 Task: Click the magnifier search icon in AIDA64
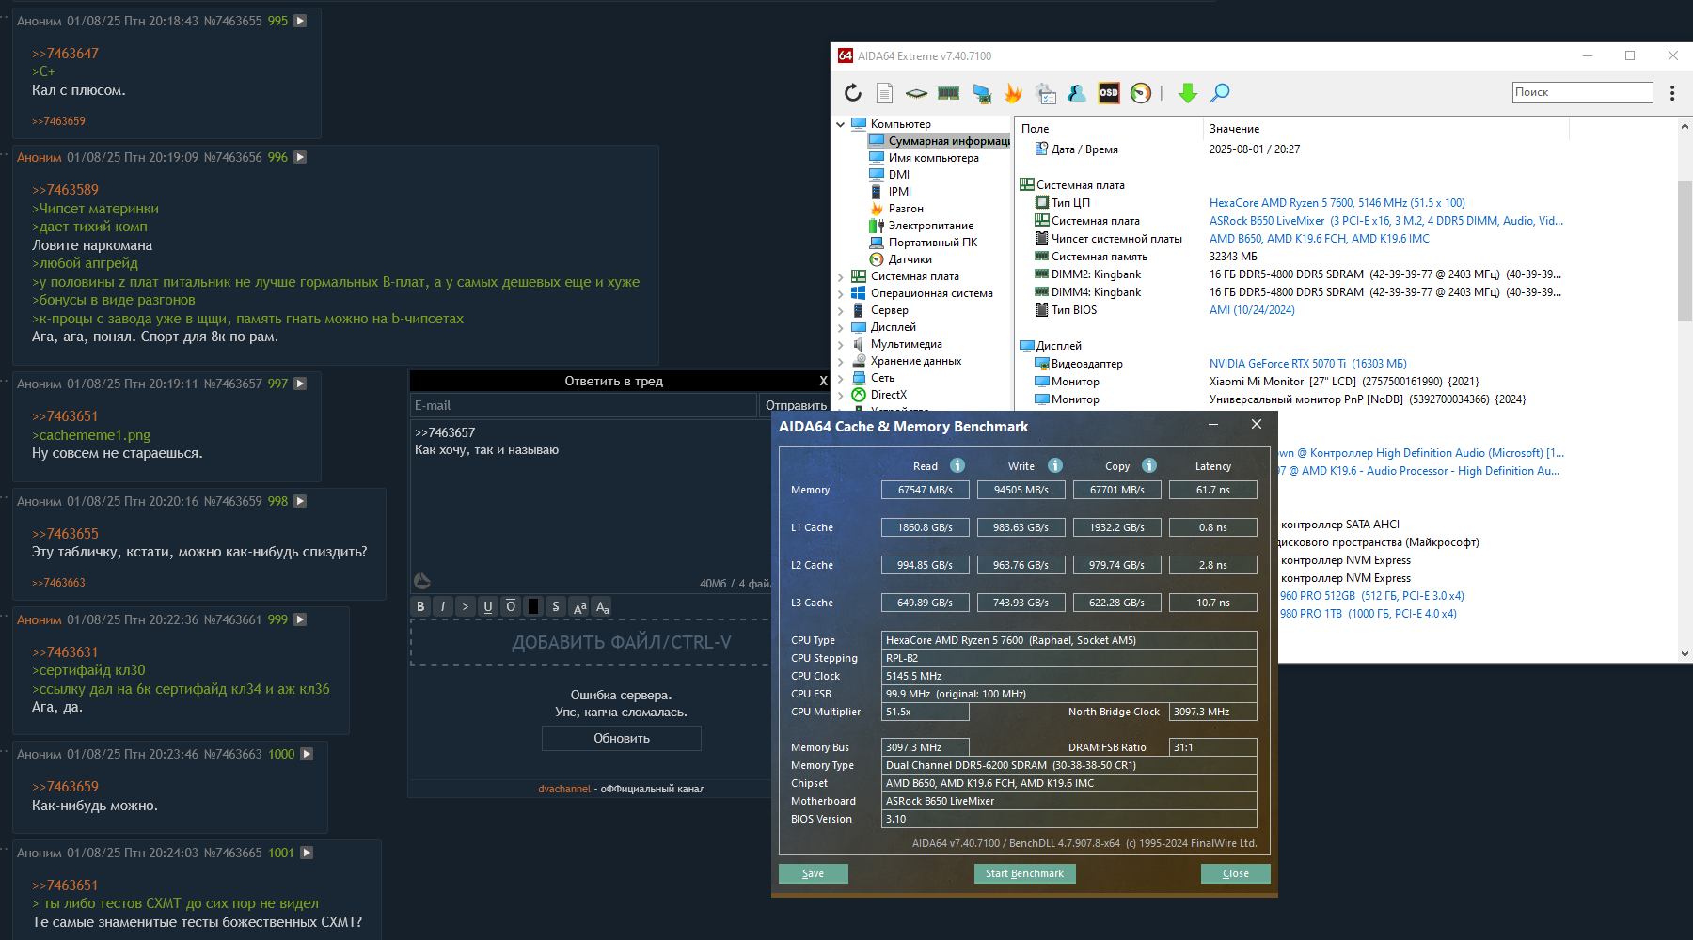(1220, 92)
